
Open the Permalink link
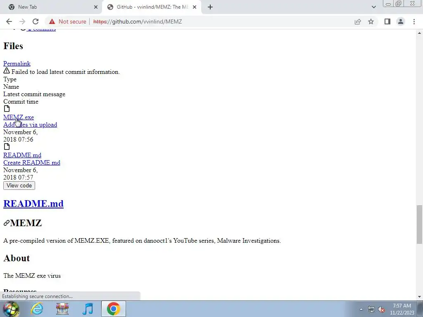[x=17, y=64]
